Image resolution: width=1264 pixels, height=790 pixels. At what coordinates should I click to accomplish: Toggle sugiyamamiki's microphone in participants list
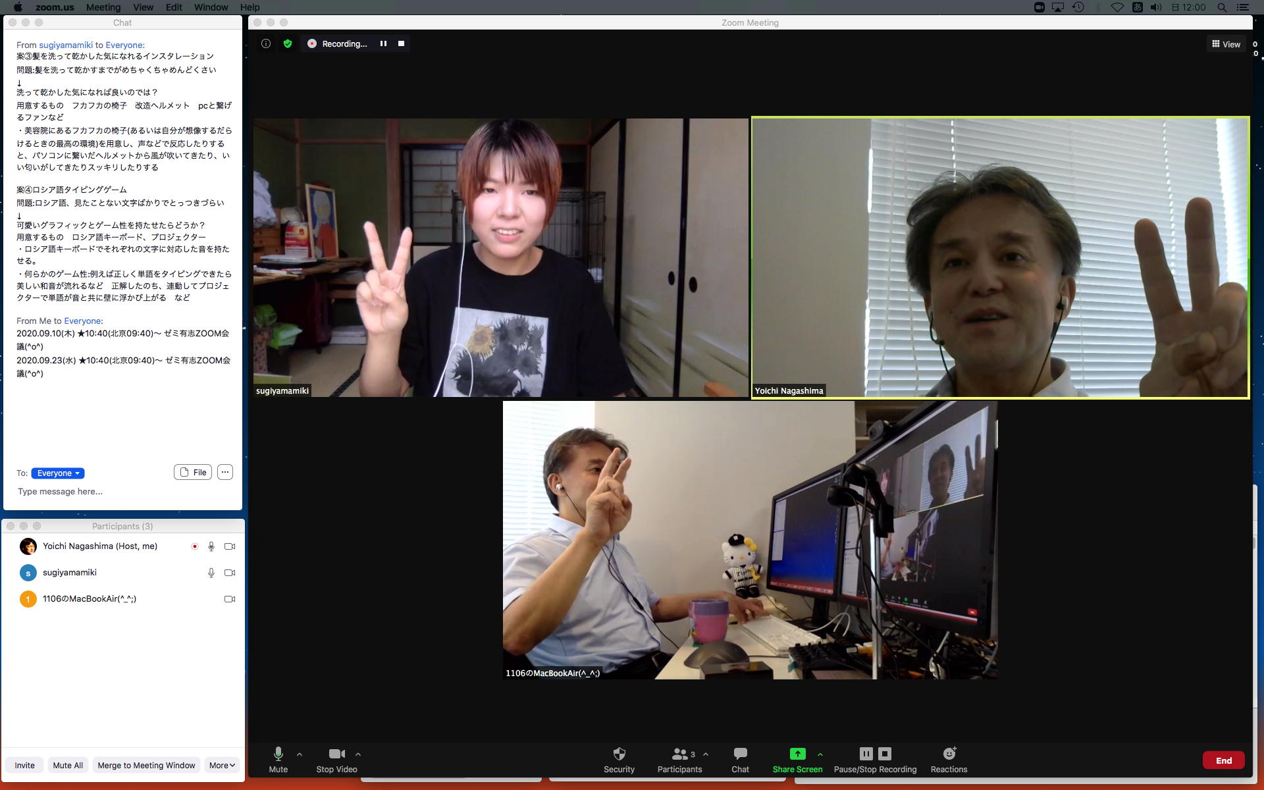tap(211, 573)
